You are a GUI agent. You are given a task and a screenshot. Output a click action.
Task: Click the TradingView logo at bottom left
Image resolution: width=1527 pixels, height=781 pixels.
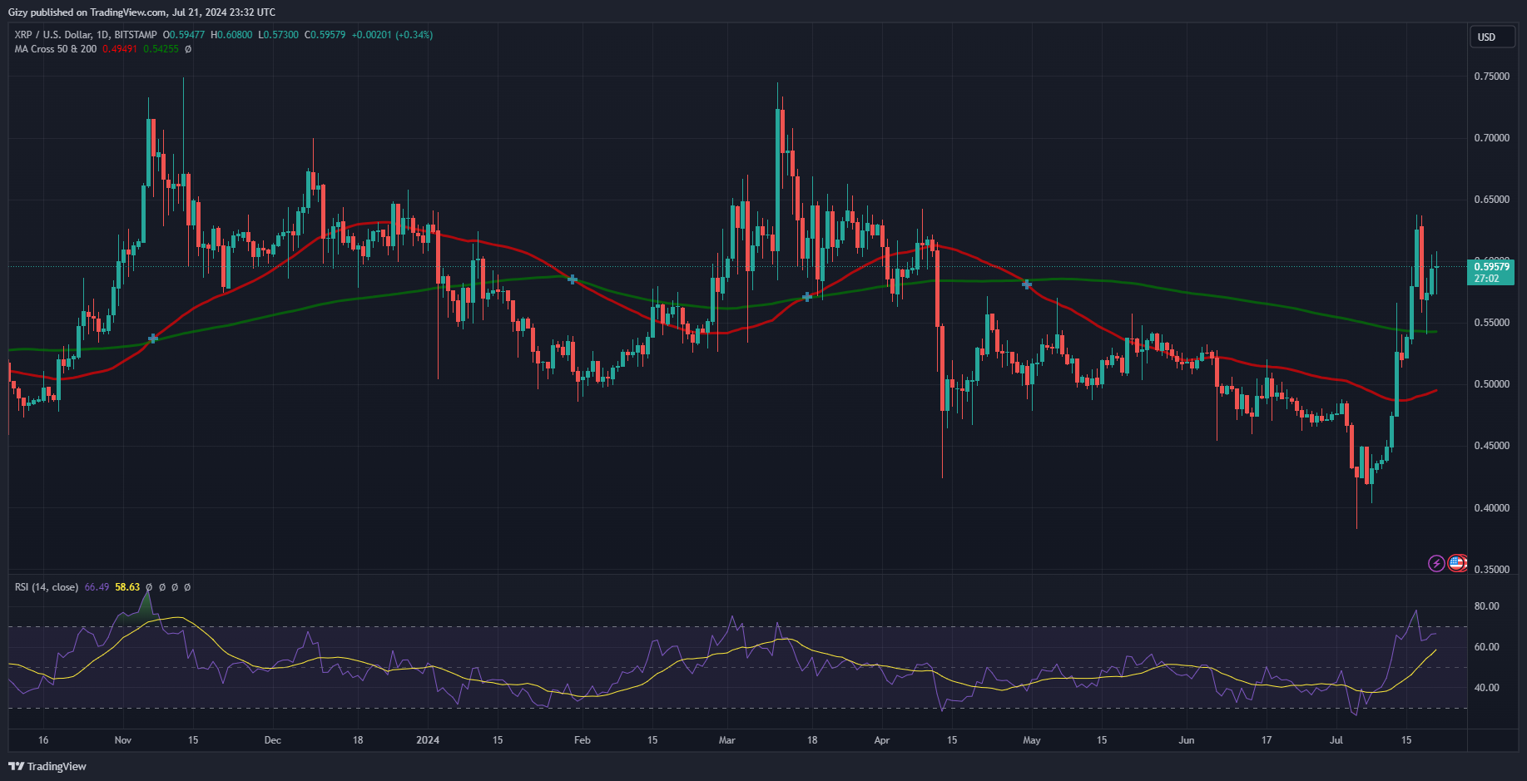(x=47, y=766)
